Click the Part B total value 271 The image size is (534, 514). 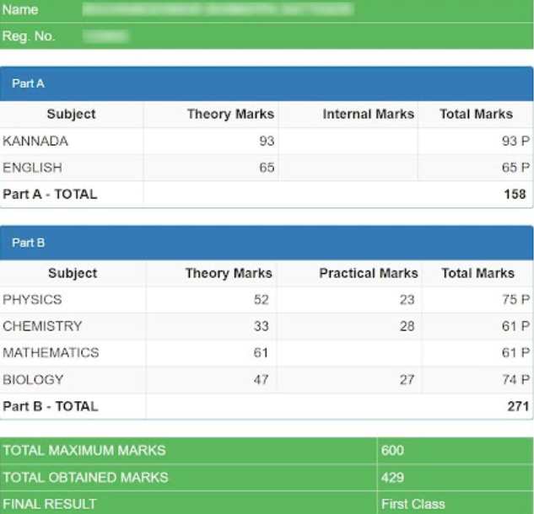(x=515, y=406)
